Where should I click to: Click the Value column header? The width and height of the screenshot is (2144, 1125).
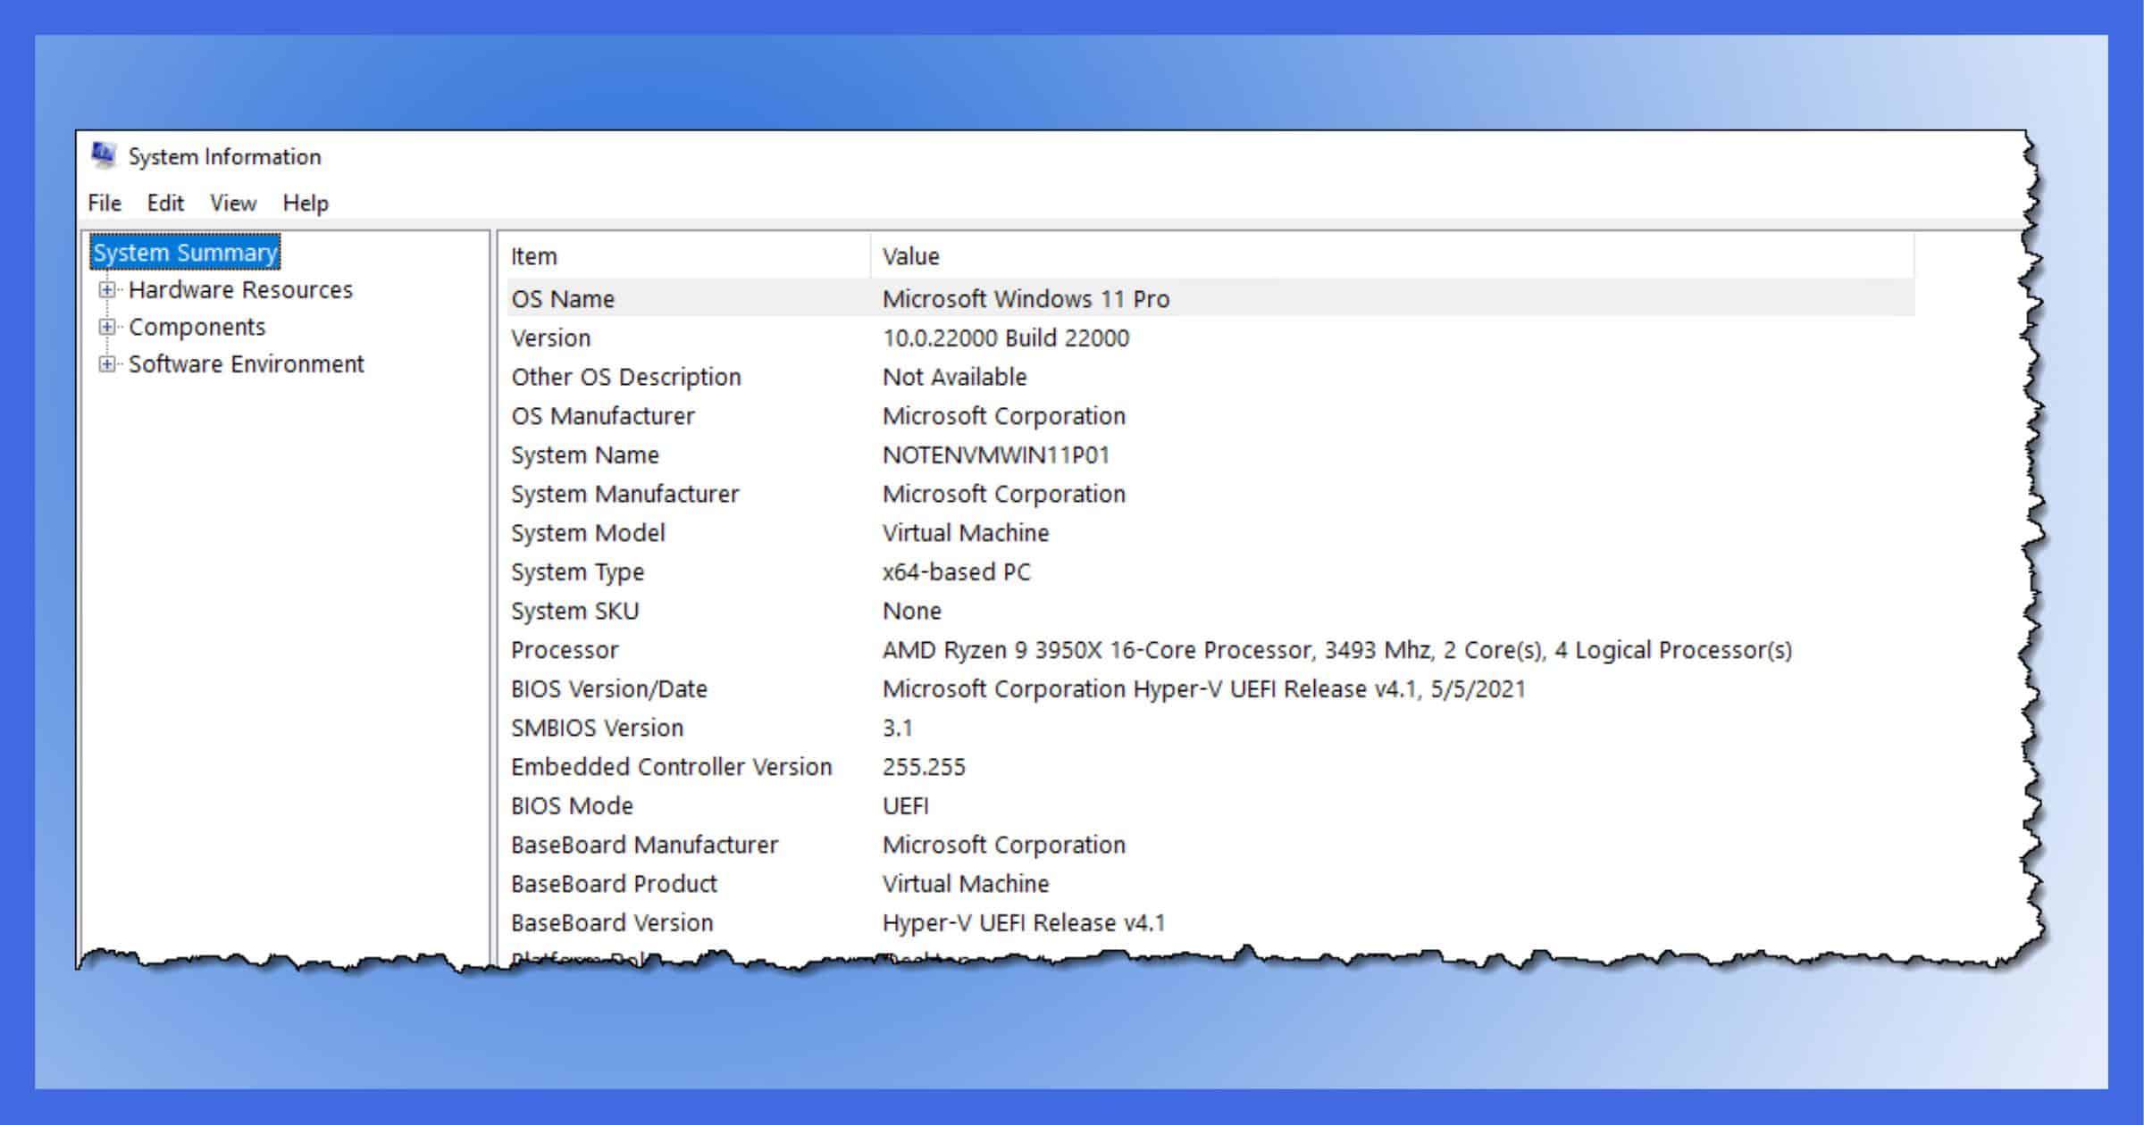click(x=909, y=256)
